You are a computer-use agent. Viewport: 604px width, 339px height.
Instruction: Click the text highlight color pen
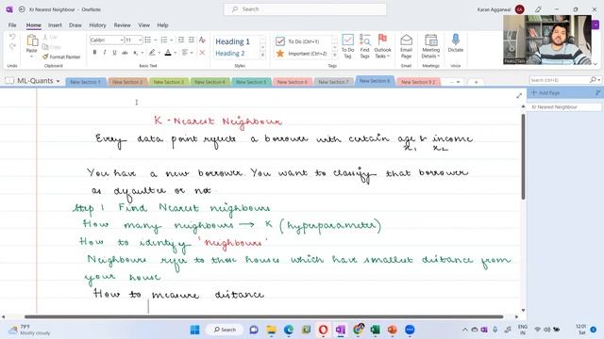pos(152,53)
